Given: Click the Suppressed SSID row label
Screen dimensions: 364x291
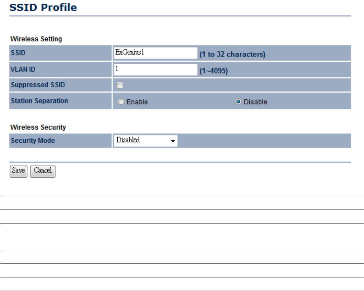Looking at the screenshot, I should [x=38, y=85].
